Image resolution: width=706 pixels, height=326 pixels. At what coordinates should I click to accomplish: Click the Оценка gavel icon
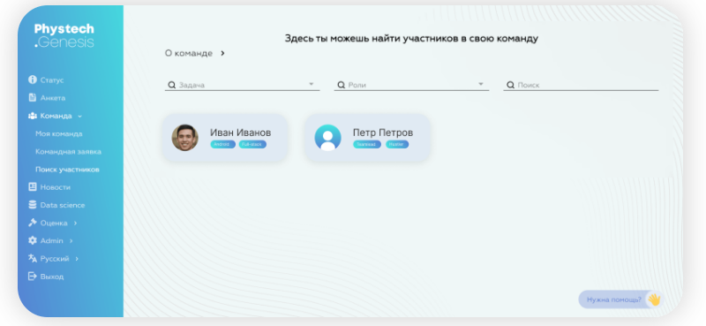[x=32, y=223]
